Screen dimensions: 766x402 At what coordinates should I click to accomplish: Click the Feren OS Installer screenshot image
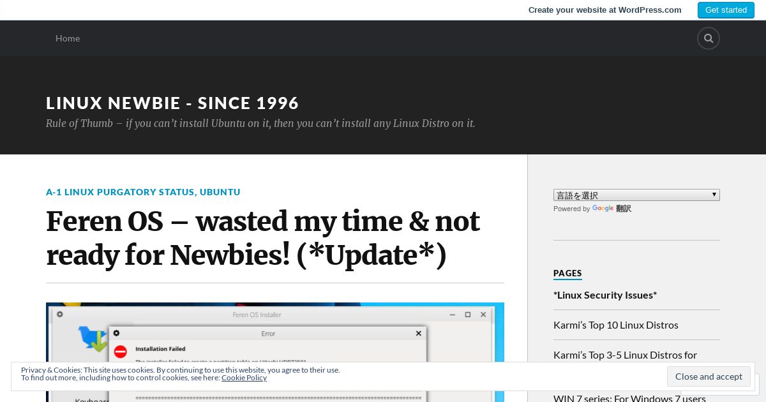click(x=275, y=352)
